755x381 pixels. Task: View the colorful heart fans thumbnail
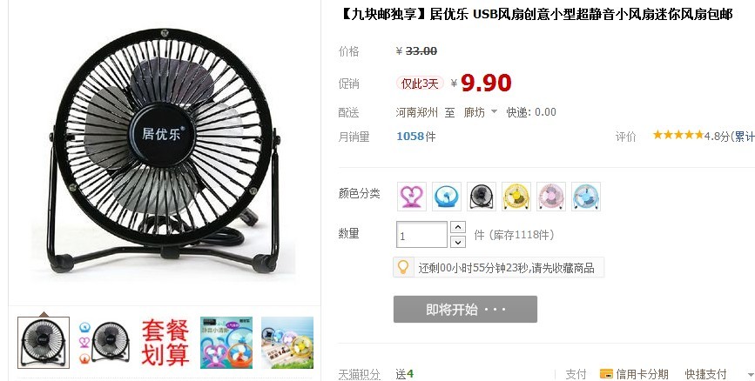coord(226,343)
